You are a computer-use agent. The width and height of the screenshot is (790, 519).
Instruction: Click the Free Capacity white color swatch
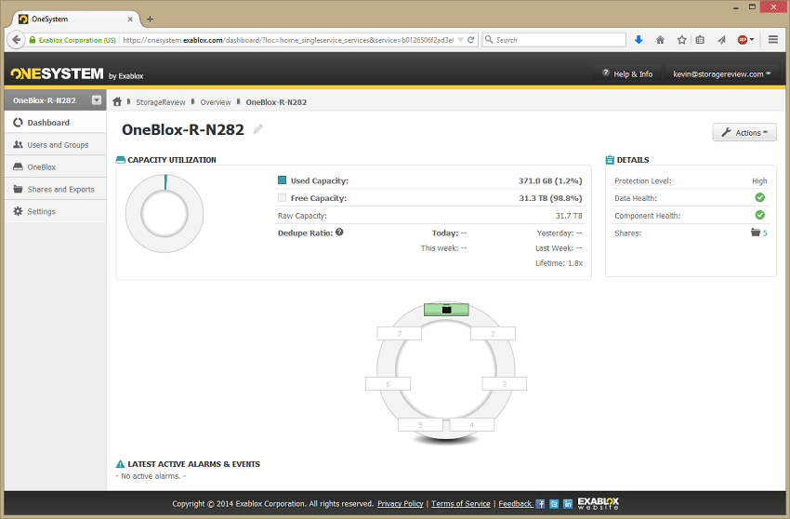283,198
